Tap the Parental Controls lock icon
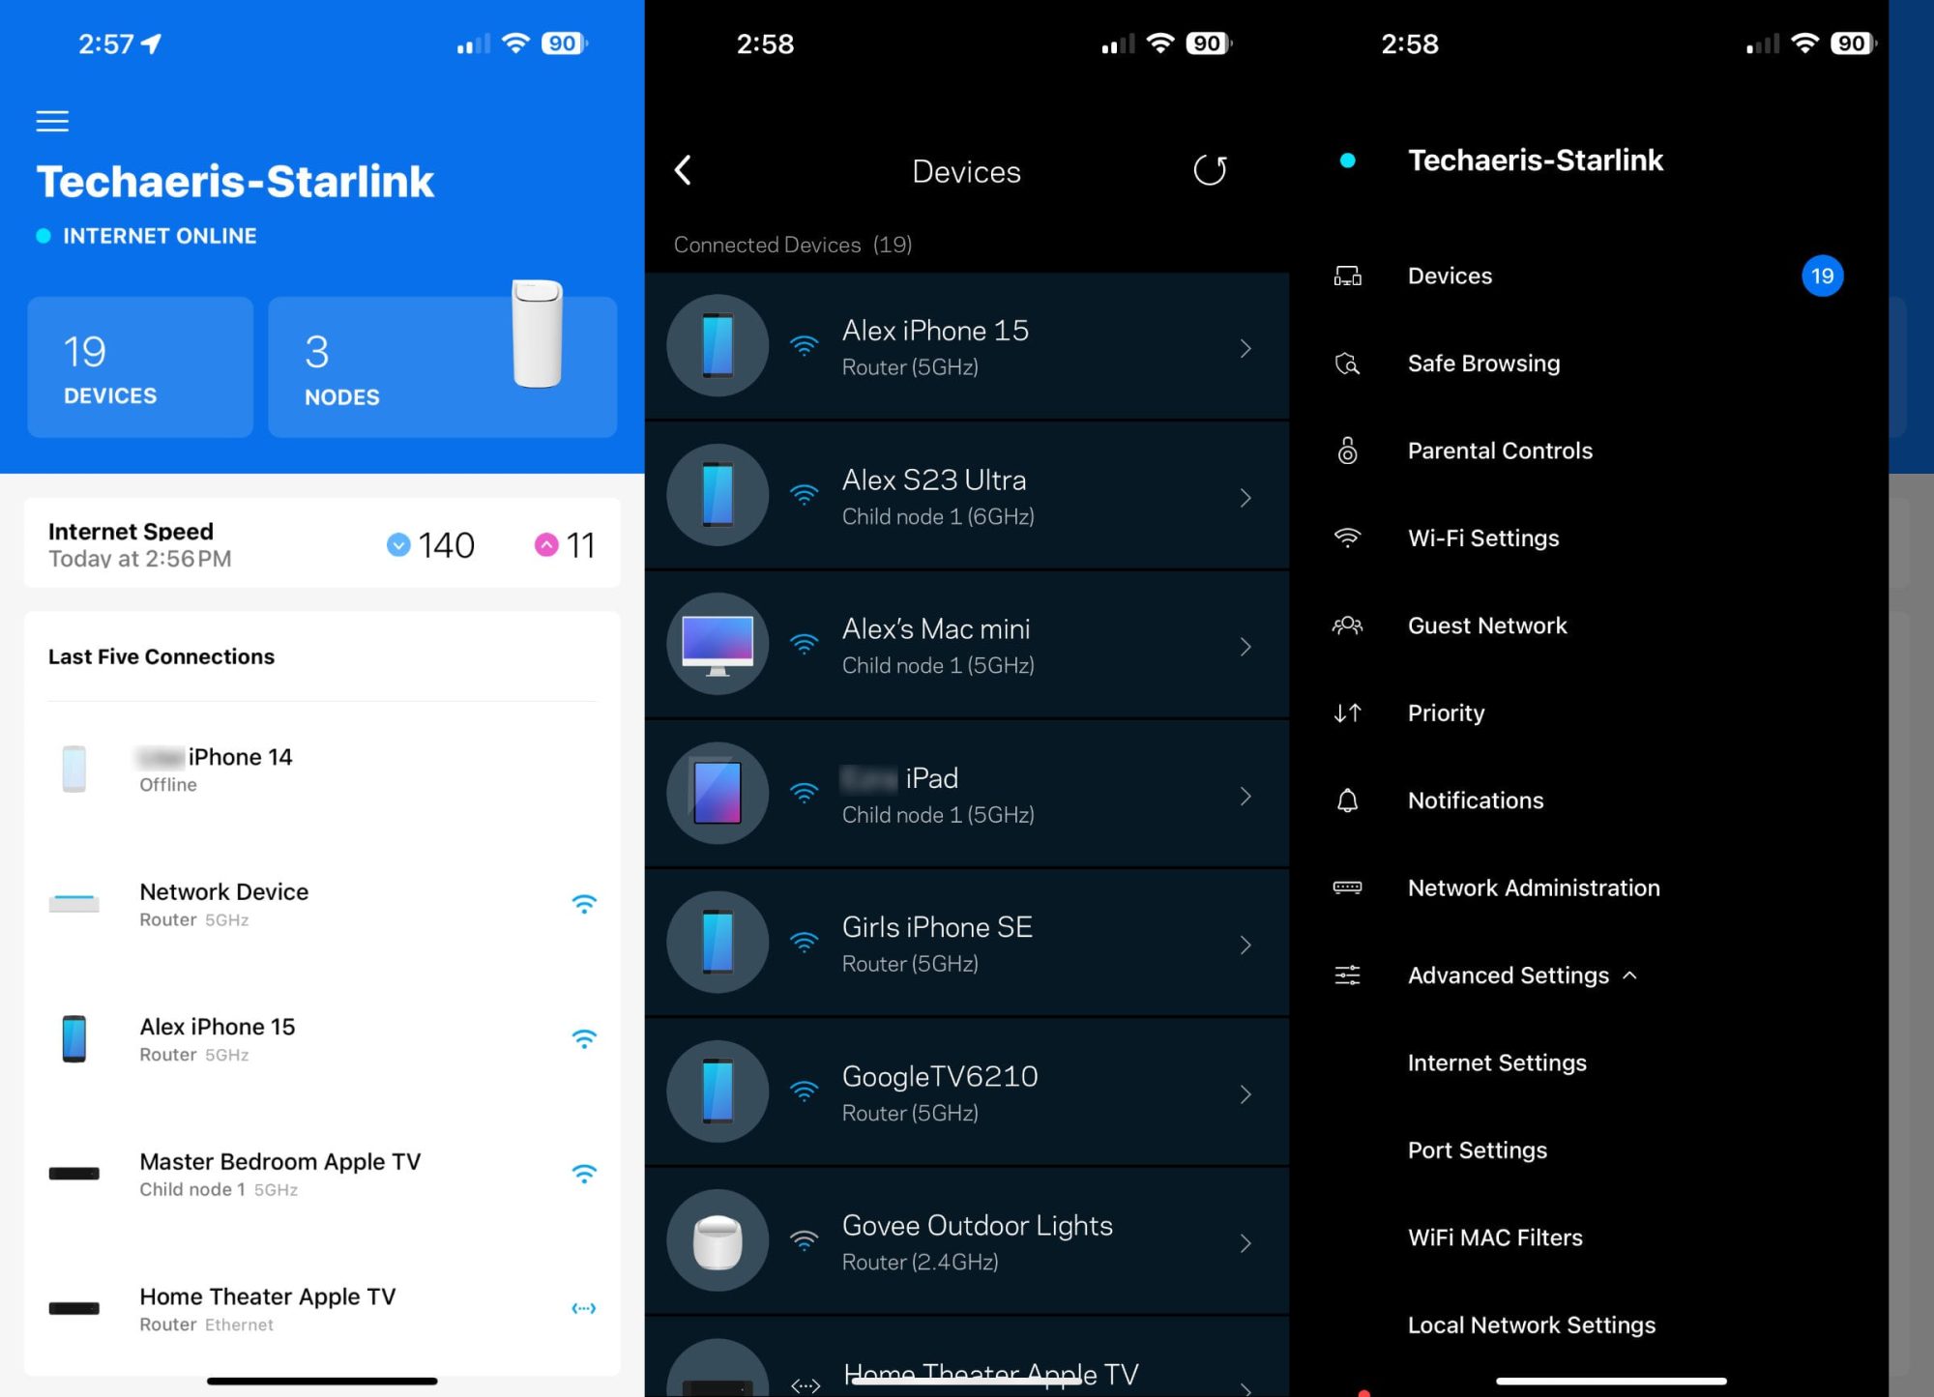Viewport: 1934px width, 1397px height. point(1348,449)
